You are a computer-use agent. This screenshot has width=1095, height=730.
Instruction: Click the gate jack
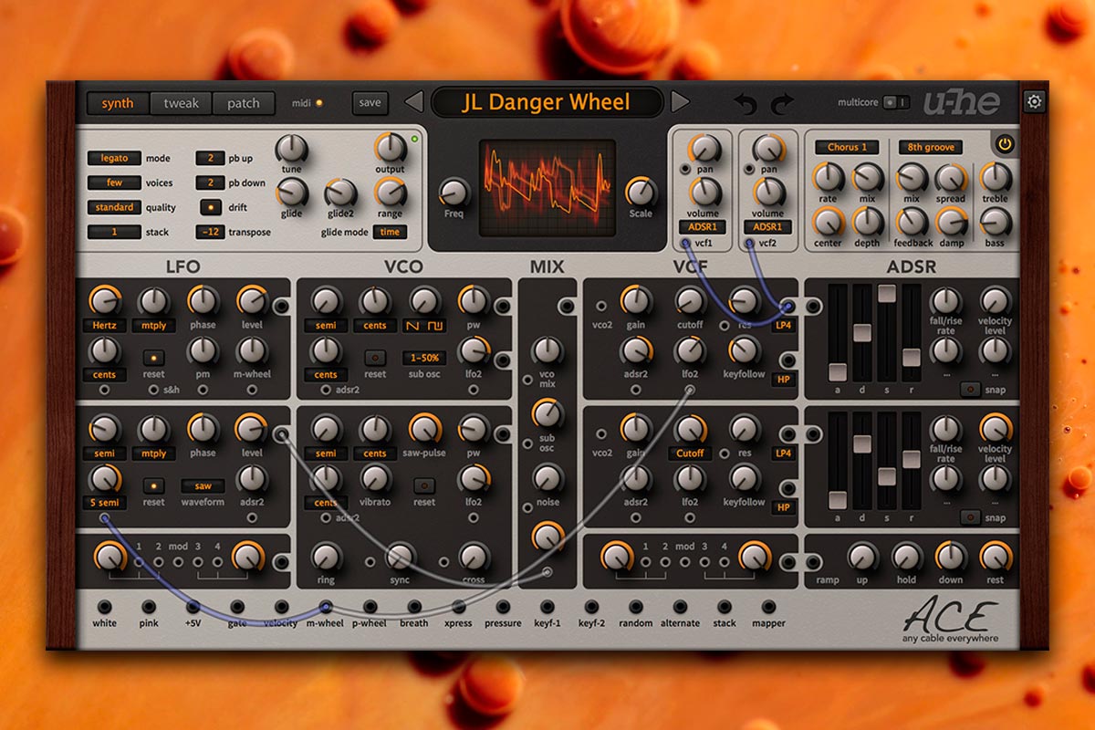tap(237, 606)
